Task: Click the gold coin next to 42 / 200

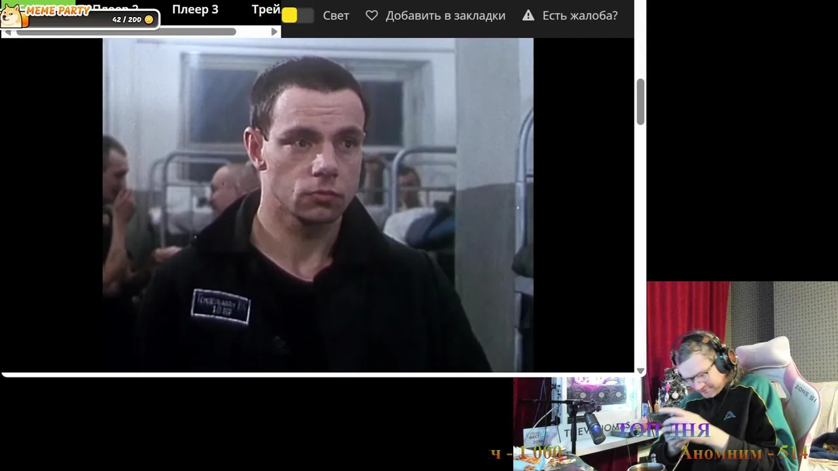Action: (149, 20)
